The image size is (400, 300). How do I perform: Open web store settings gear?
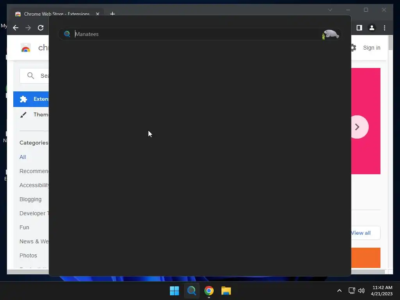(353, 48)
